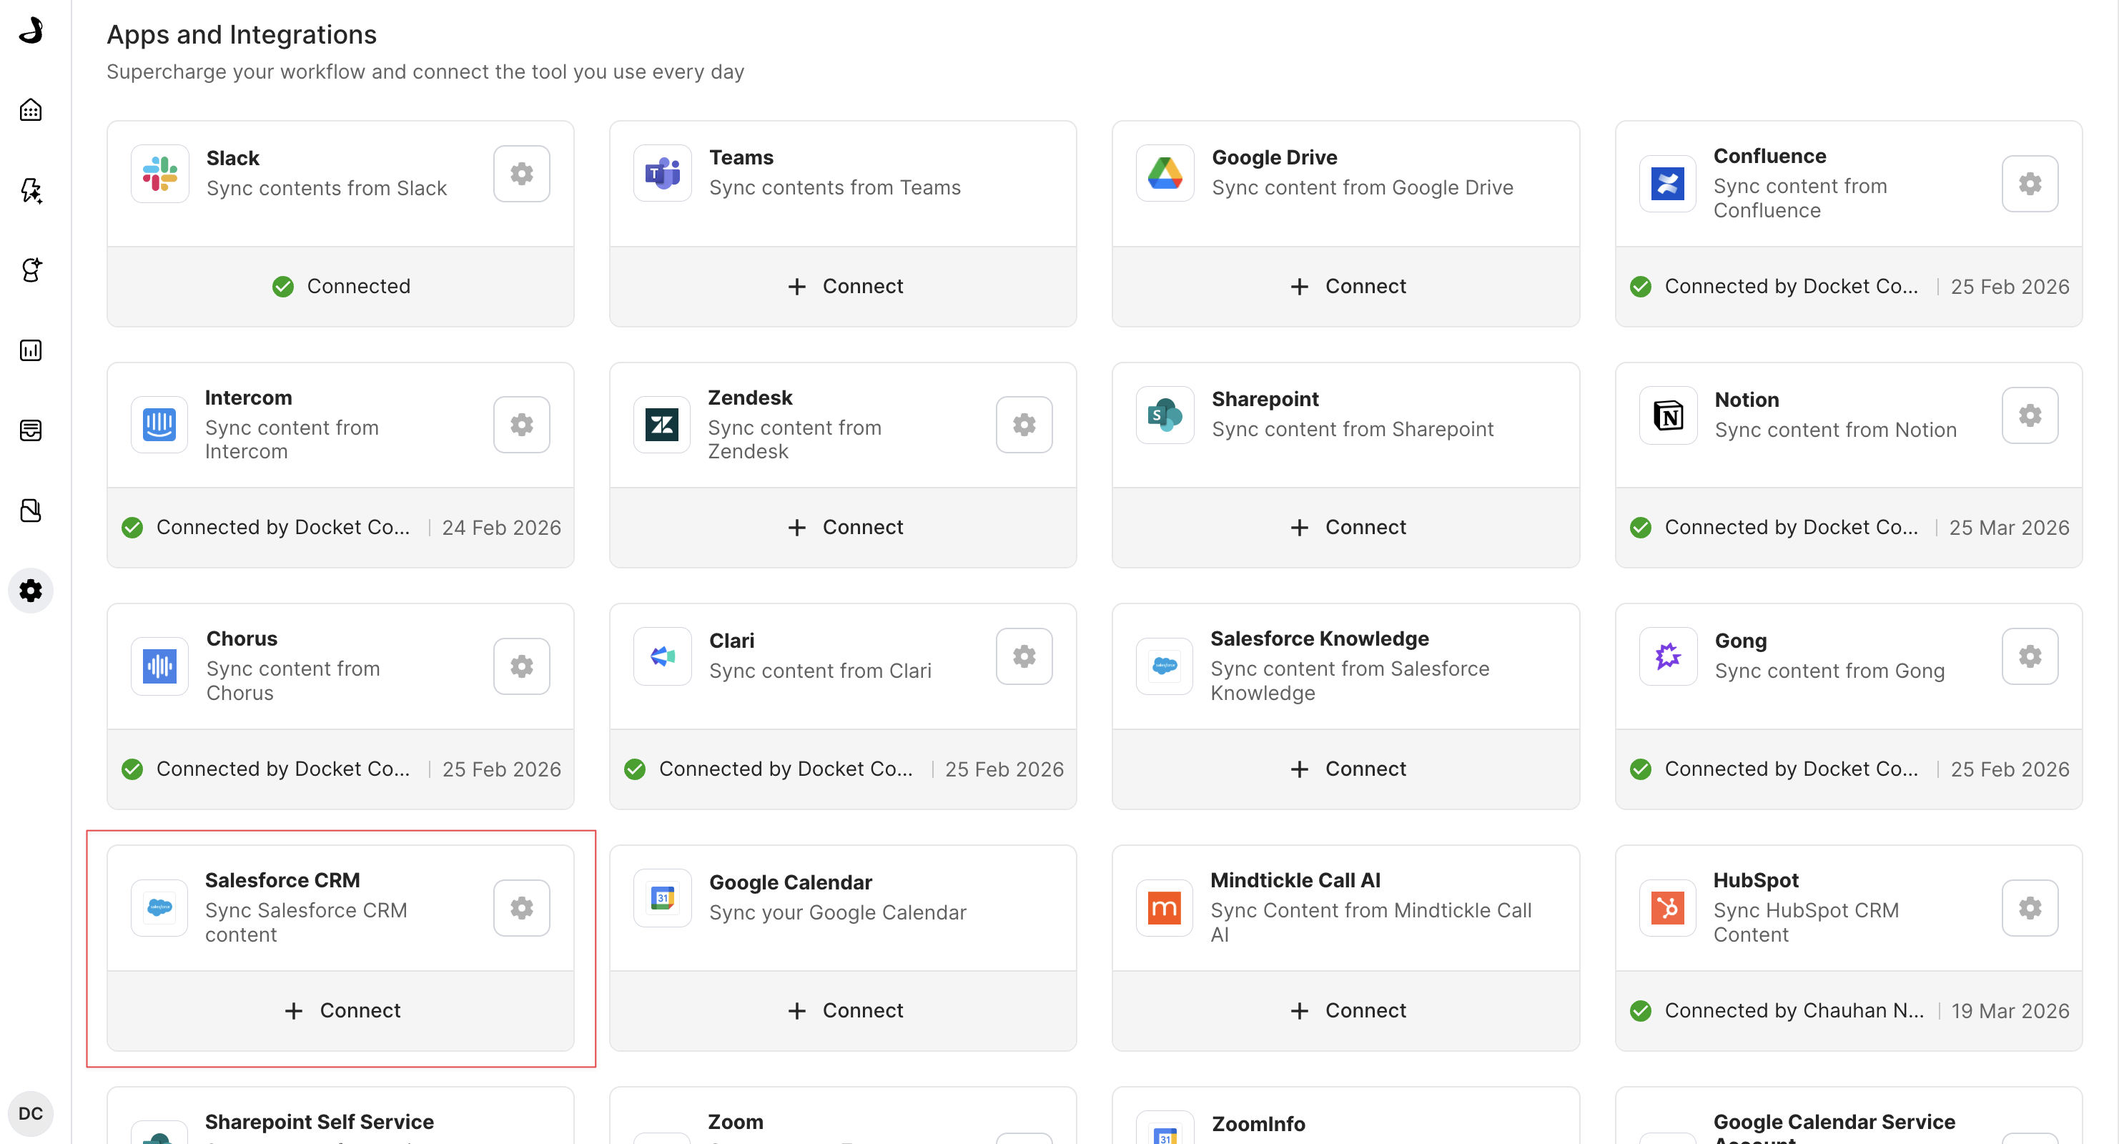2119x1144 pixels.
Task: Click the ZoomInfo card title
Action: [1258, 1123]
